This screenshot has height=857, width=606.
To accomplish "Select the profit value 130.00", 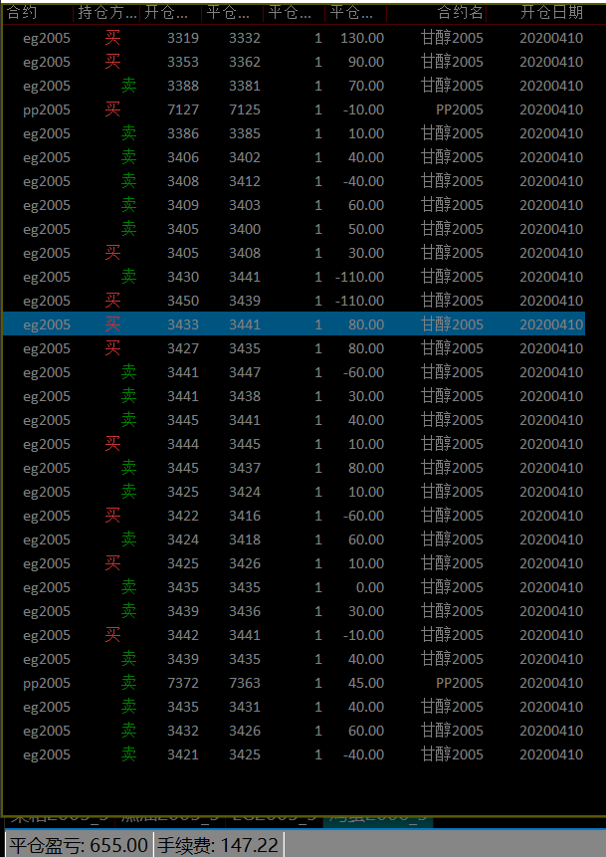I will point(362,38).
